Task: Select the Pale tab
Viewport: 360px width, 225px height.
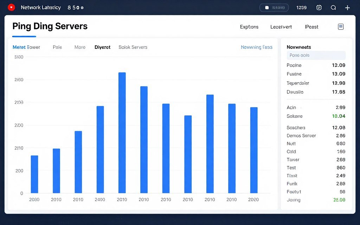Action: click(57, 47)
